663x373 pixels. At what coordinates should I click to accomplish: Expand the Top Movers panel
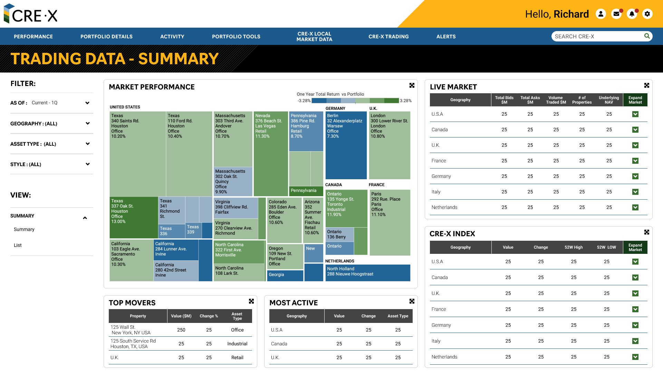coord(251,301)
